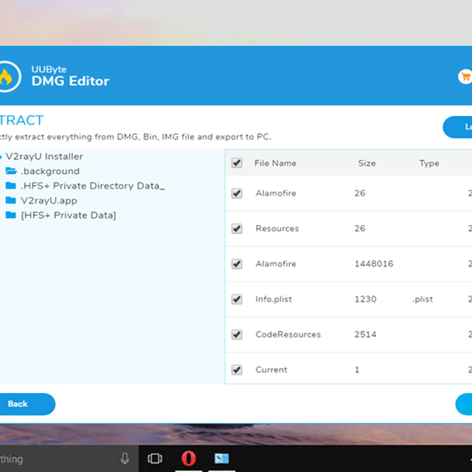
Task: Click the Current file name
Action: (271, 370)
